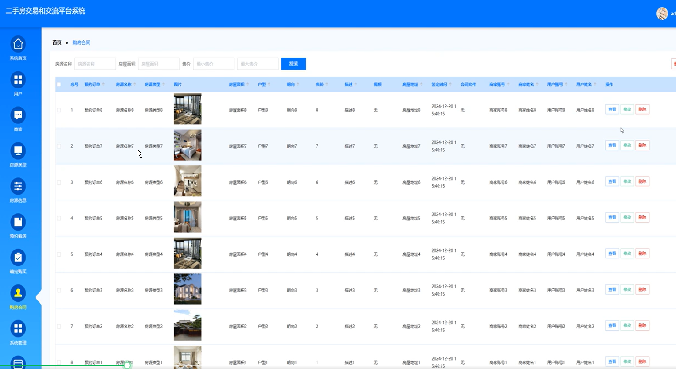Tick the checkbox for row 预约订单3

(59, 290)
